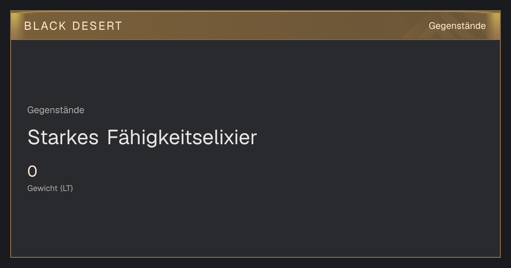Click the word Fähigkeitselixier in the heading

182,138
